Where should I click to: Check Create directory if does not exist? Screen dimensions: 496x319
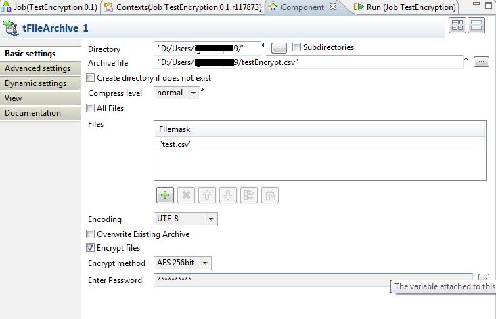click(90, 77)
